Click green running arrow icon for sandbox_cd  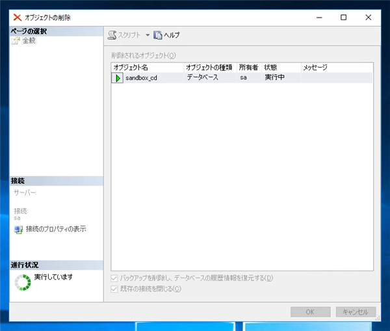point(118,78)
